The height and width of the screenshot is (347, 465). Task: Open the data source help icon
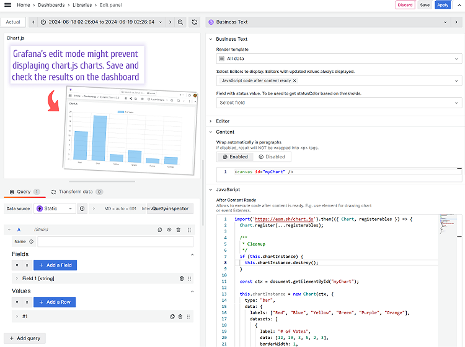(82, 208)
